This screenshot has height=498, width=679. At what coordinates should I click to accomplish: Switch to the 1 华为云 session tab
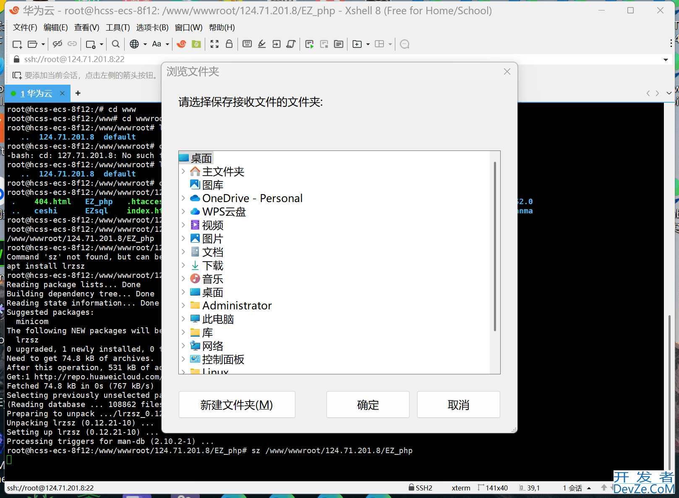point(36,93)
